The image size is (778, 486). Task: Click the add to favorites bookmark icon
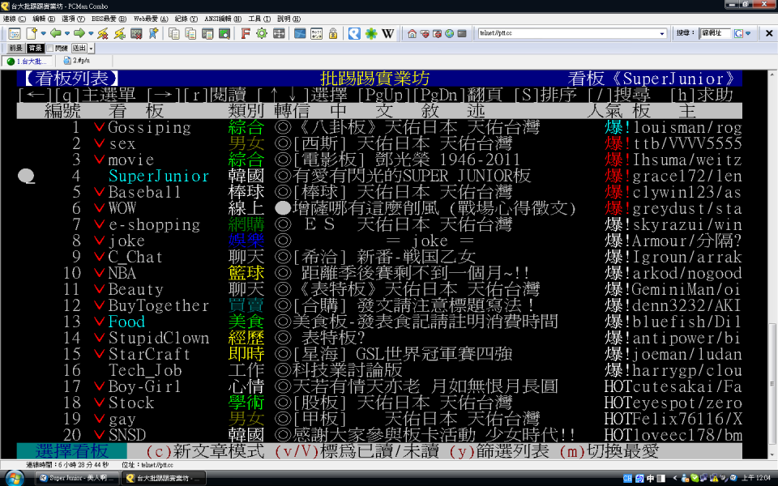click(x=153, y=34)
